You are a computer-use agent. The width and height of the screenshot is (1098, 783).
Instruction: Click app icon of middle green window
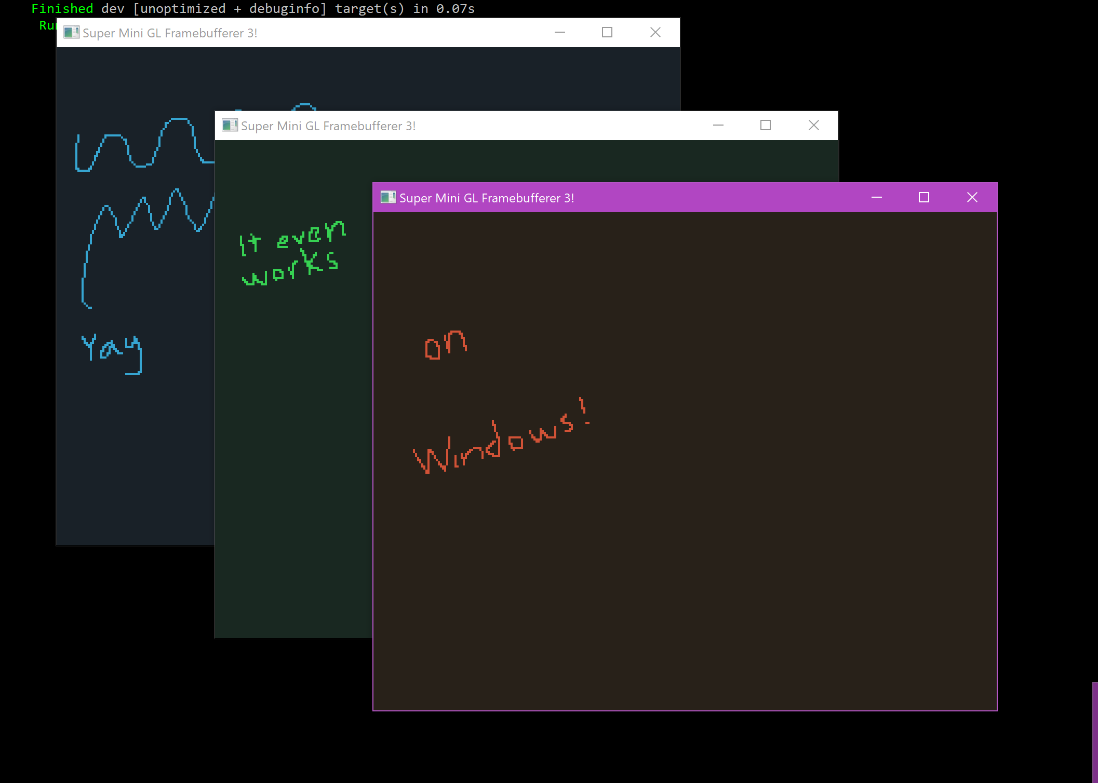230,126
